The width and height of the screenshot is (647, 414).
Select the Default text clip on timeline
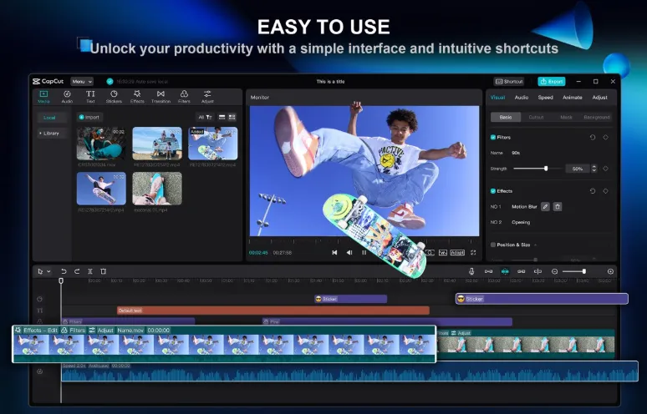[273, 310]
